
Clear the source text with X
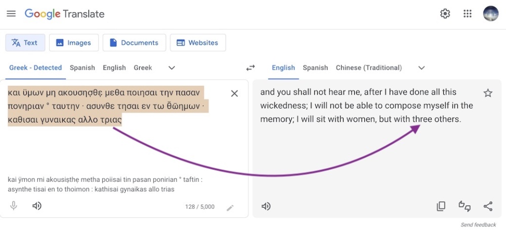coord(235,94)
